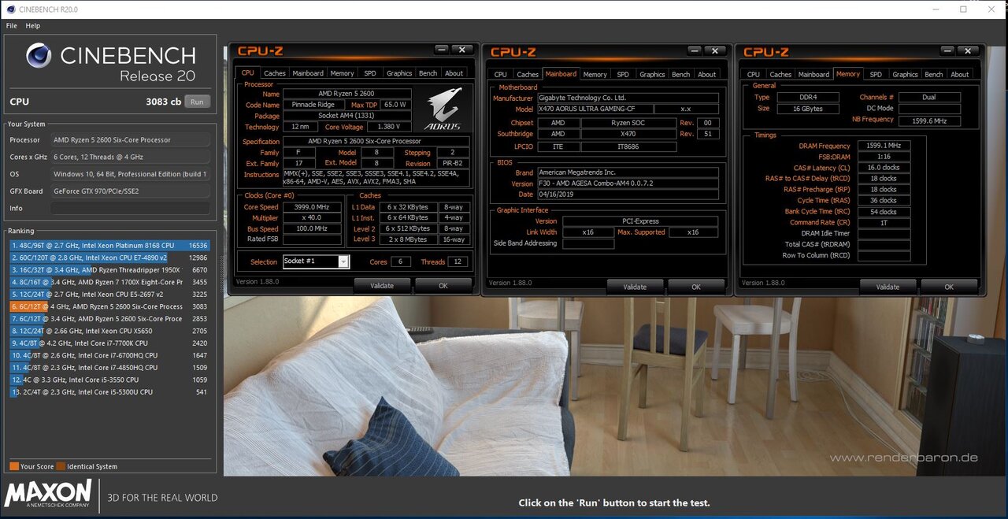
Task: Click the Pinnacle Ridge code name value
Action: tap(313, 105)
